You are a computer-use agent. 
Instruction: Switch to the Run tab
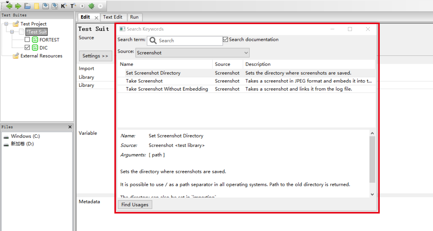click(x=134, y=17)
